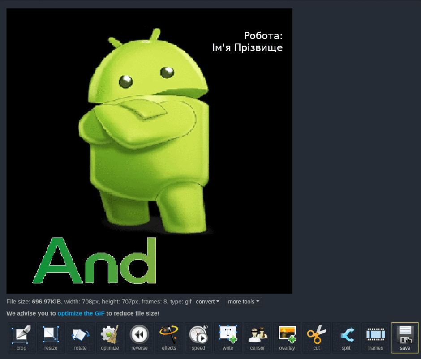Choose the rotate tool

[80, 338]
